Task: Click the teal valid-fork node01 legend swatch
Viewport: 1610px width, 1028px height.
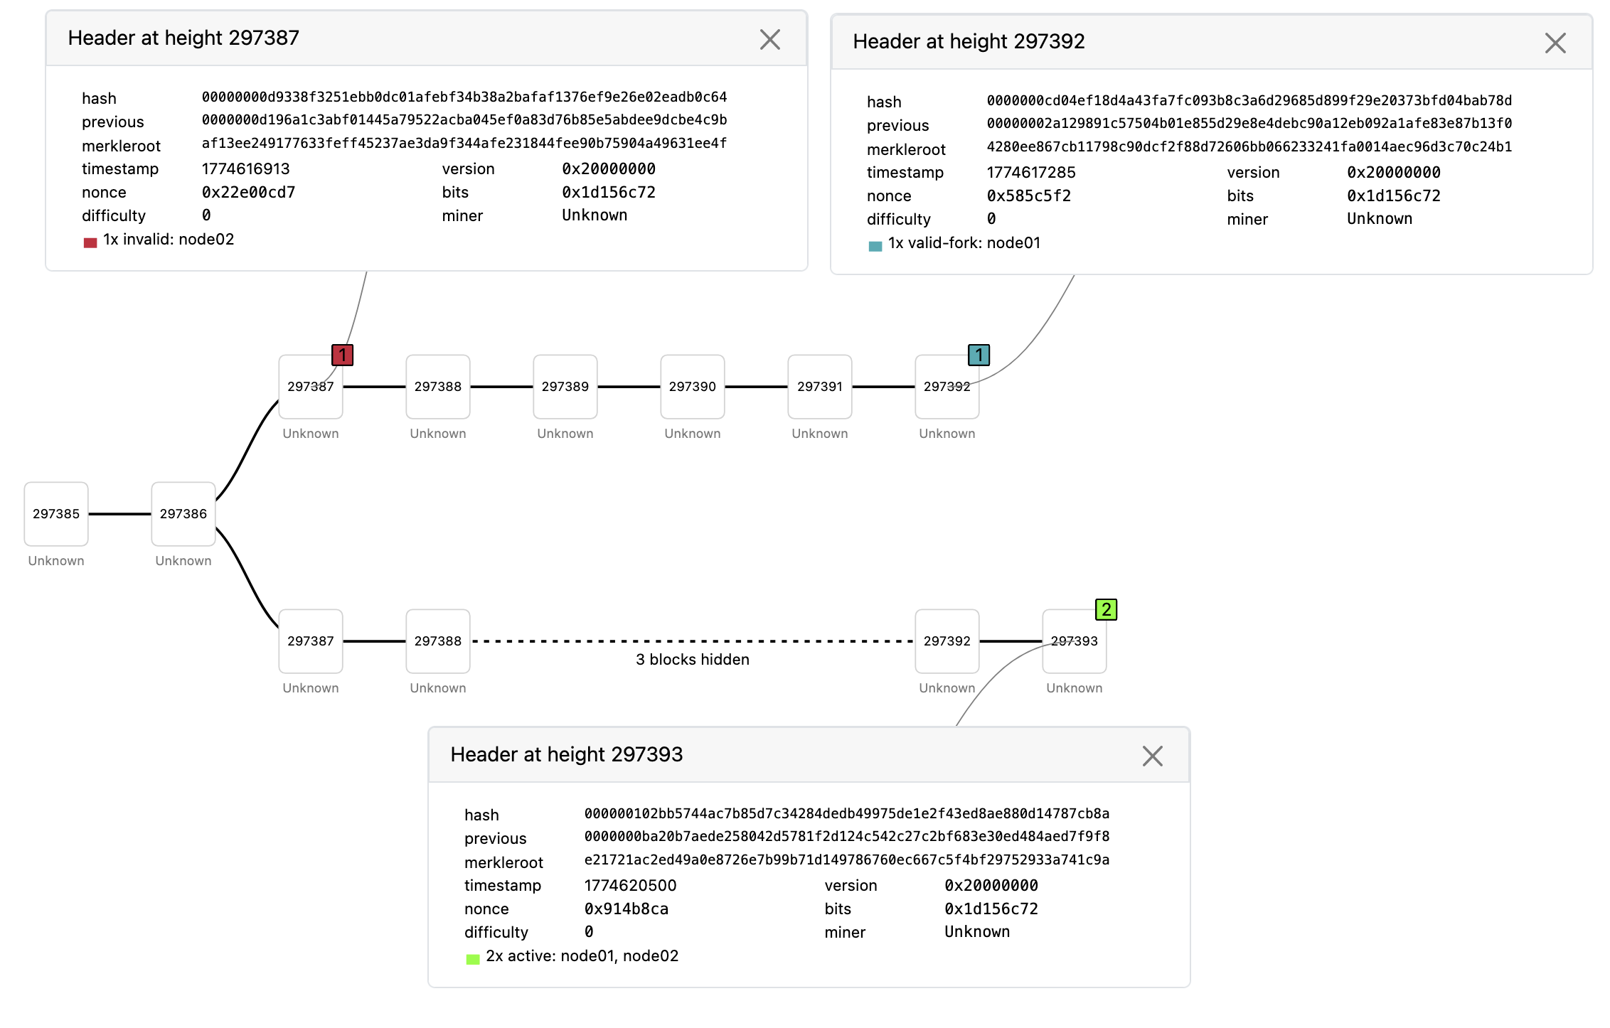Action: tap(875, 247)
